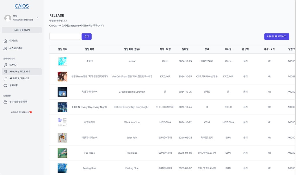Open the dashboard home icon
The height and width of the screenshot is (175, 296).
click(x=5, y=41)
